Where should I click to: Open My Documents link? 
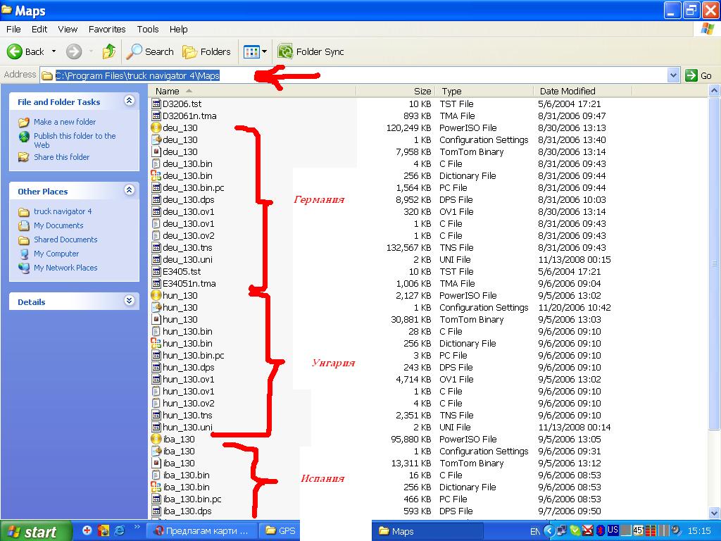tap(58, 225)
